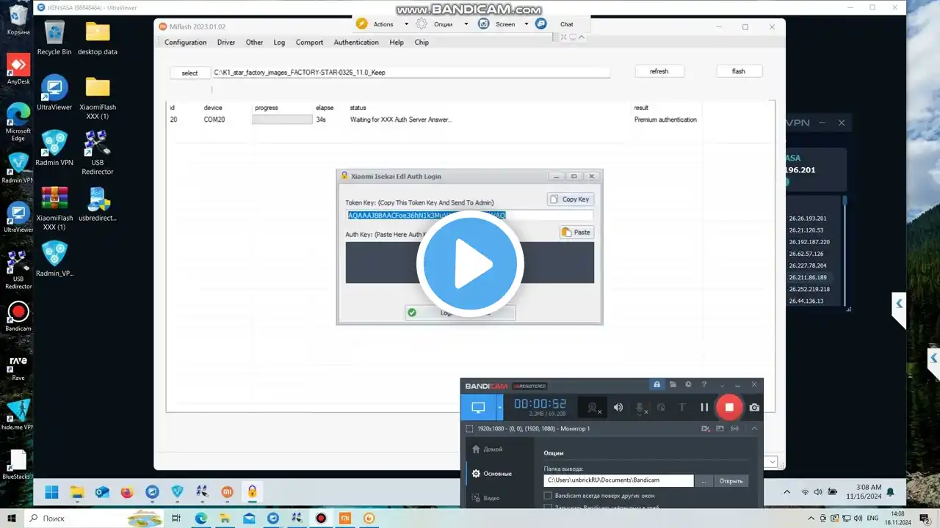Collapse the Bandicam panel with the up chevron
940x528 pixels.
tap(754, 428)
